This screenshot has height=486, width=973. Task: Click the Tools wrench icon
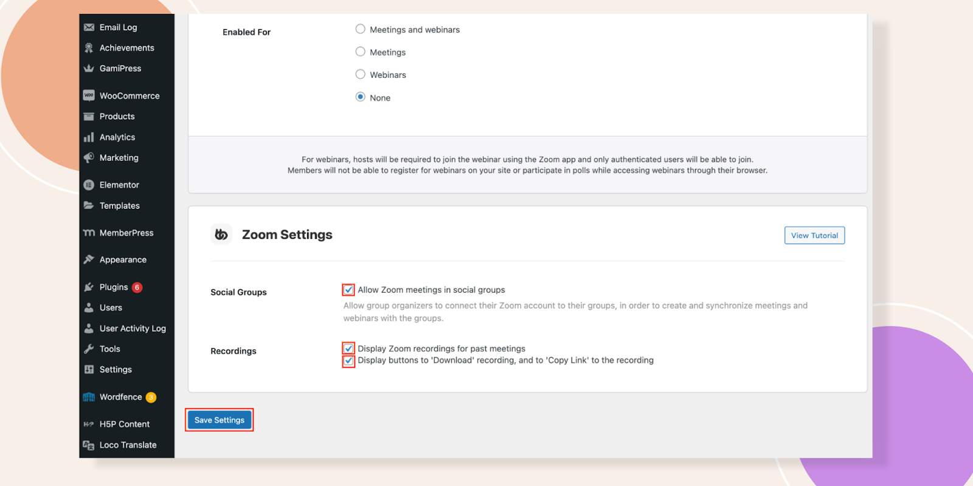pos(89,349)
